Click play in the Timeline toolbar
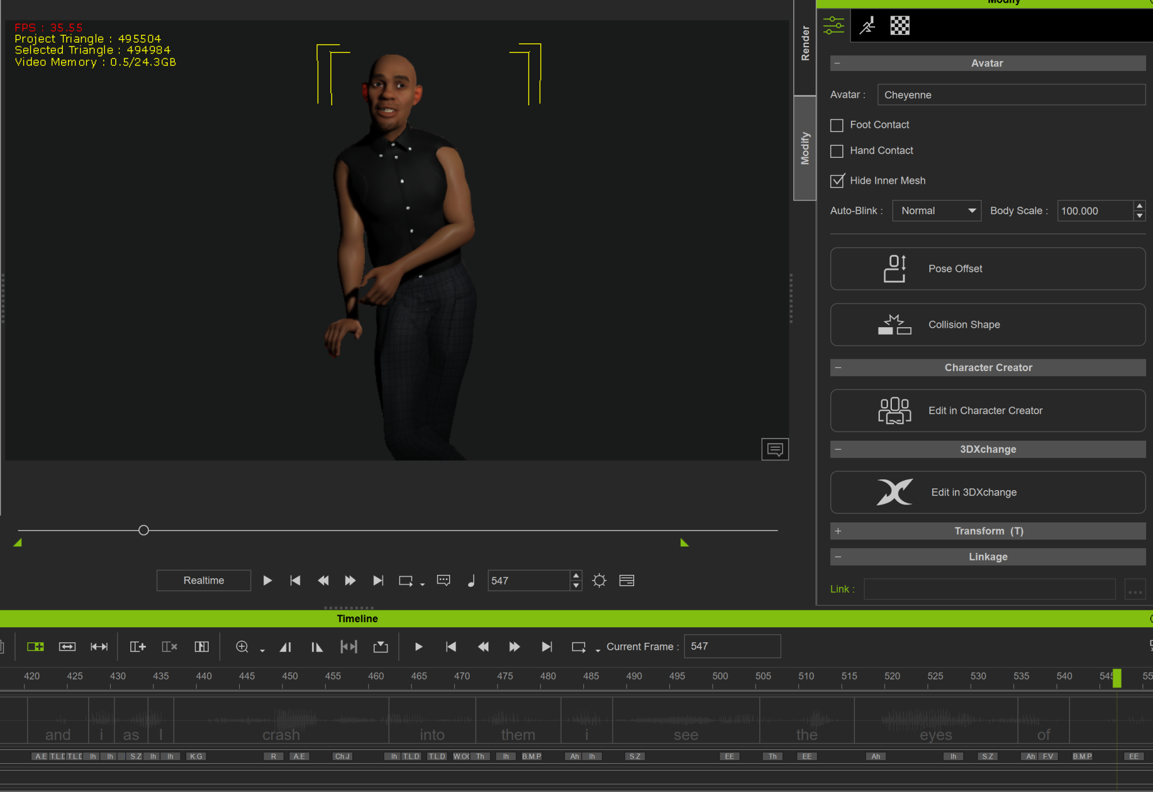This screenshot has width=1153, height=792. tap(419, 647)
